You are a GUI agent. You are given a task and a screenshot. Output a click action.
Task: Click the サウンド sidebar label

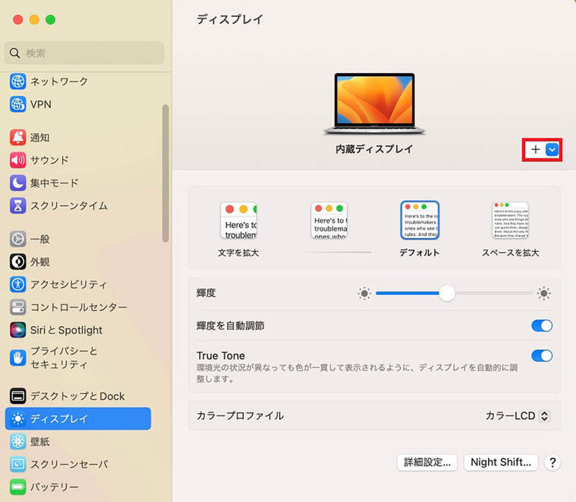tap(50, 160)
